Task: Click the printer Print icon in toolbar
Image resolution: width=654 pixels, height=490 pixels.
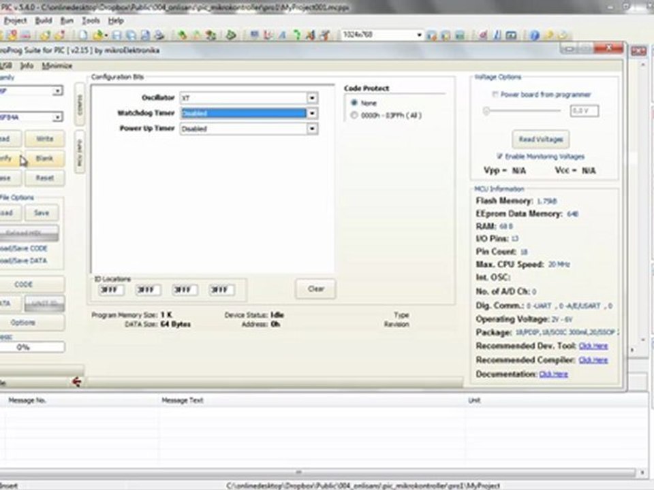Action: (159, 35)
